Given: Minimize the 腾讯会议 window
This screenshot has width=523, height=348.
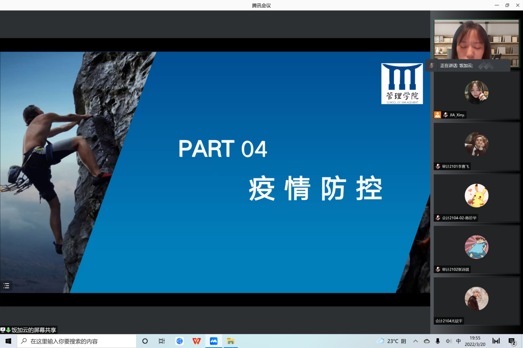Looking at the screenshot, I should coord(497,5).
